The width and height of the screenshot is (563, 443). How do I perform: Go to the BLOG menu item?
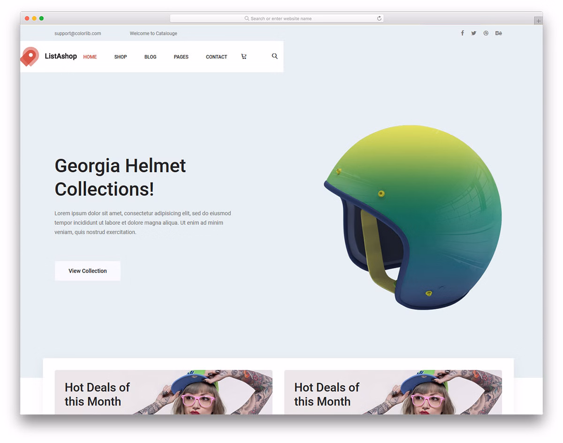tap(151, 57)
